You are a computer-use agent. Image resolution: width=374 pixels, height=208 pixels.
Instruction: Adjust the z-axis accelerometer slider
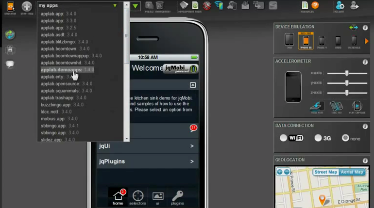[347, 93]
